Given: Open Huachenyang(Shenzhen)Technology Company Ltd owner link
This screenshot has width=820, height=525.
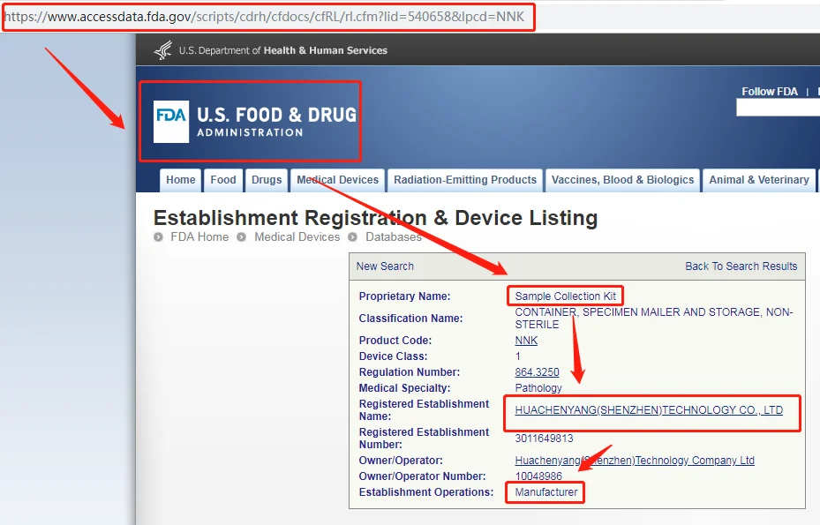Looking at the screenshot, I should 635,461.
